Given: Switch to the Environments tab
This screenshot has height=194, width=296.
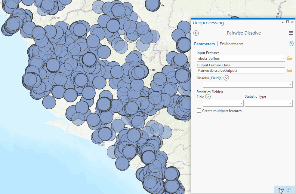Looking at the screenshot, I should (231, 44).
